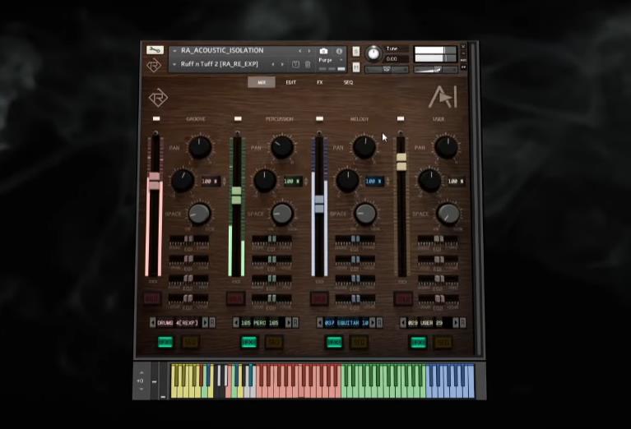Switch to the EDIT tab

pos(290,82)
